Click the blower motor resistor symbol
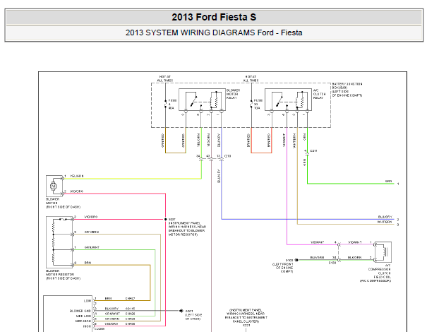 click(59, 242)
